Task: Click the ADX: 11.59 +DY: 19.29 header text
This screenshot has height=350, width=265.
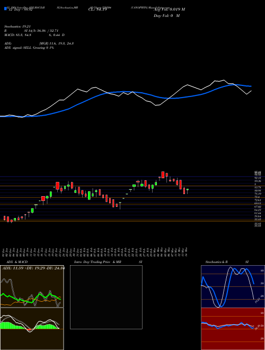Action: (33, 268)
